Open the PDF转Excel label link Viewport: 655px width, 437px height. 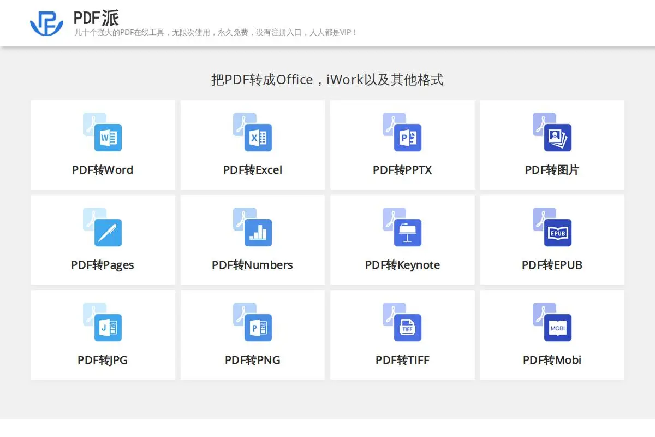[x=253, y=170]
